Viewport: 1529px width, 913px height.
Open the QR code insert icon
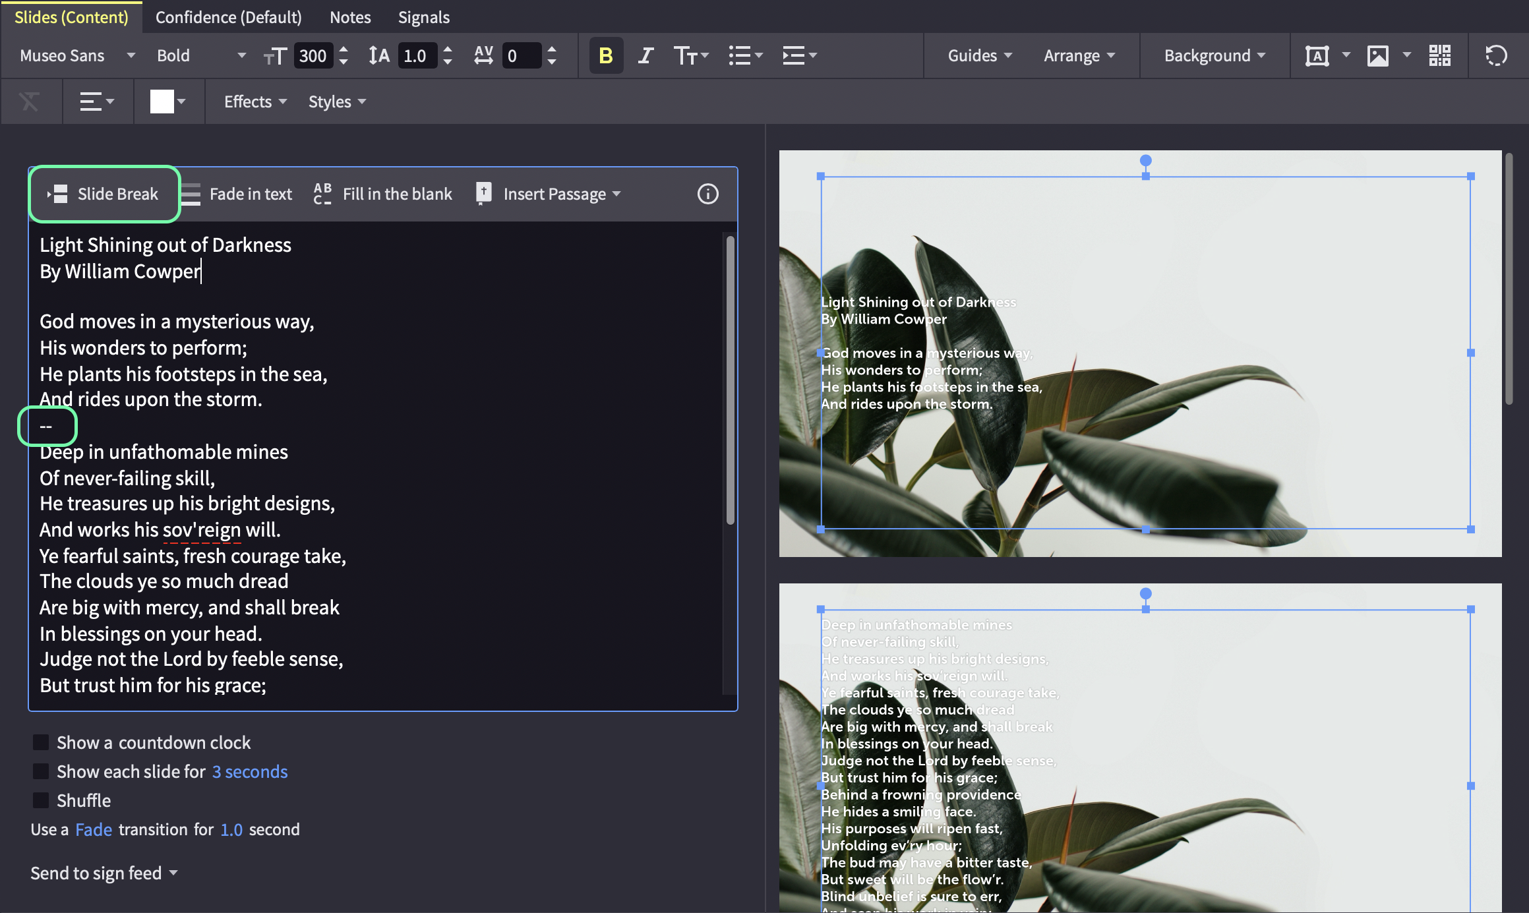[x=1439, y=55]
